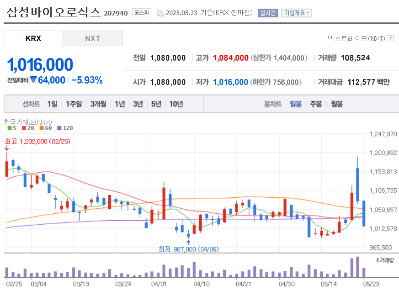Screen dimensions: 399x296
Task: Select the purple 120-day moving average legend
Action: pyautogui.click(x=65, y=128)
